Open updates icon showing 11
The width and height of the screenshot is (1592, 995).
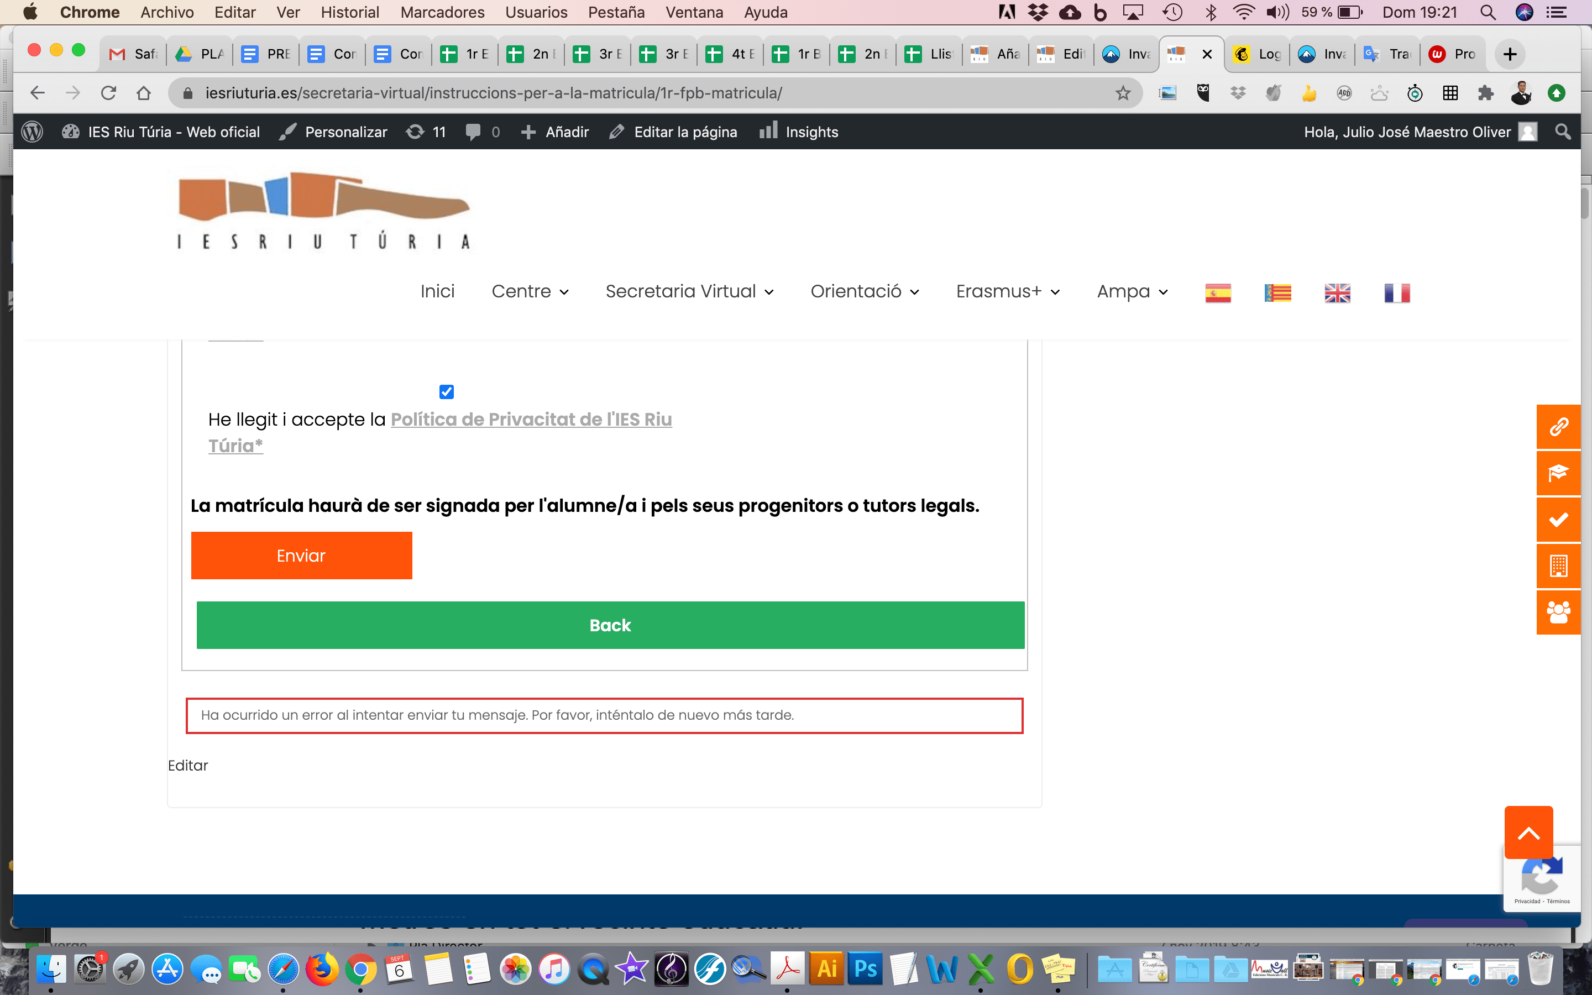click(426, 132)
